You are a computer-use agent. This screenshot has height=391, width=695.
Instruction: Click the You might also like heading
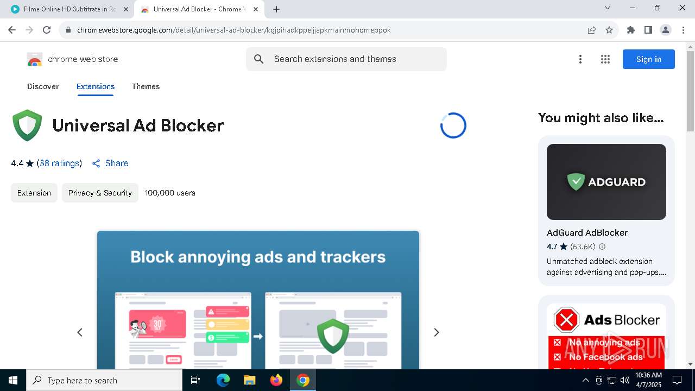(x=601, y=118)
